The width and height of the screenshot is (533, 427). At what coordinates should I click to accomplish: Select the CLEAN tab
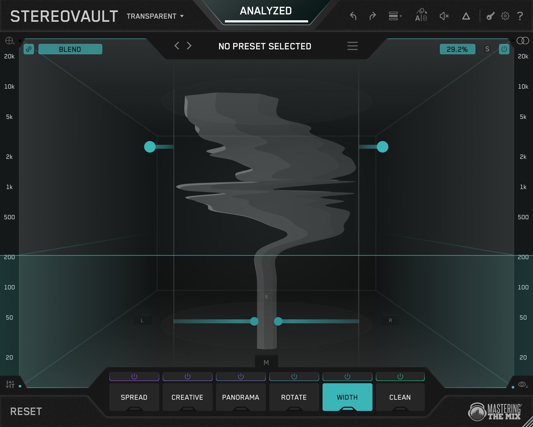coord(400,397)
